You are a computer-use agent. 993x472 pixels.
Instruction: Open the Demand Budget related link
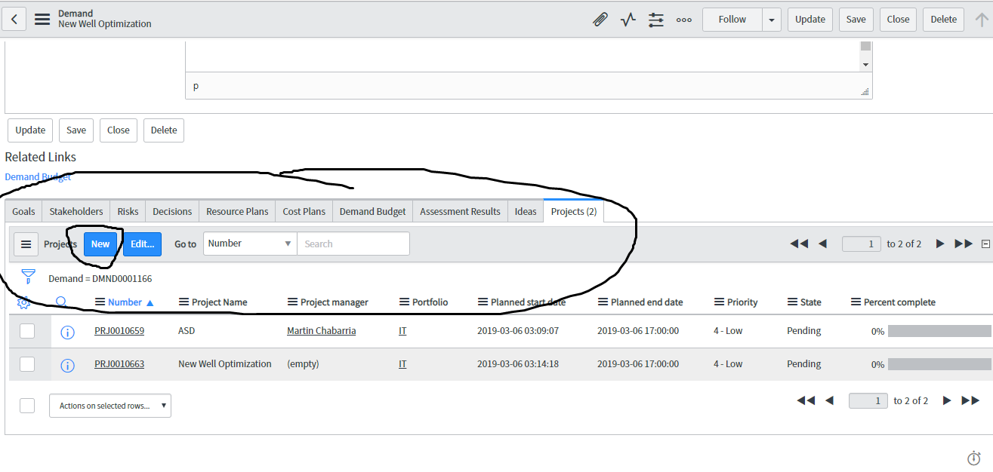point(38,176)
